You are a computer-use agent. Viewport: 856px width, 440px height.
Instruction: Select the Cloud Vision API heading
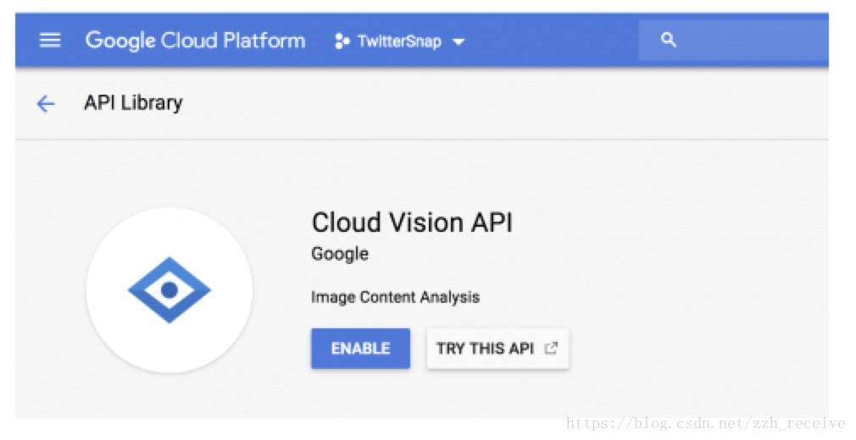tap(412, 223)
